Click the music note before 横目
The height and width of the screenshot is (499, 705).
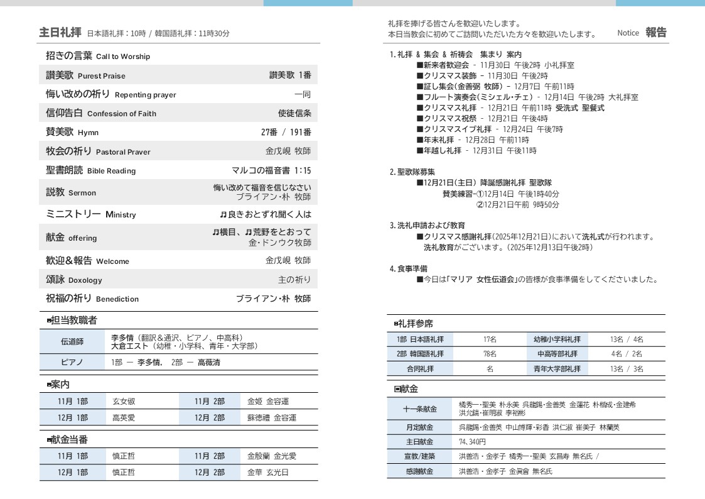215,232
